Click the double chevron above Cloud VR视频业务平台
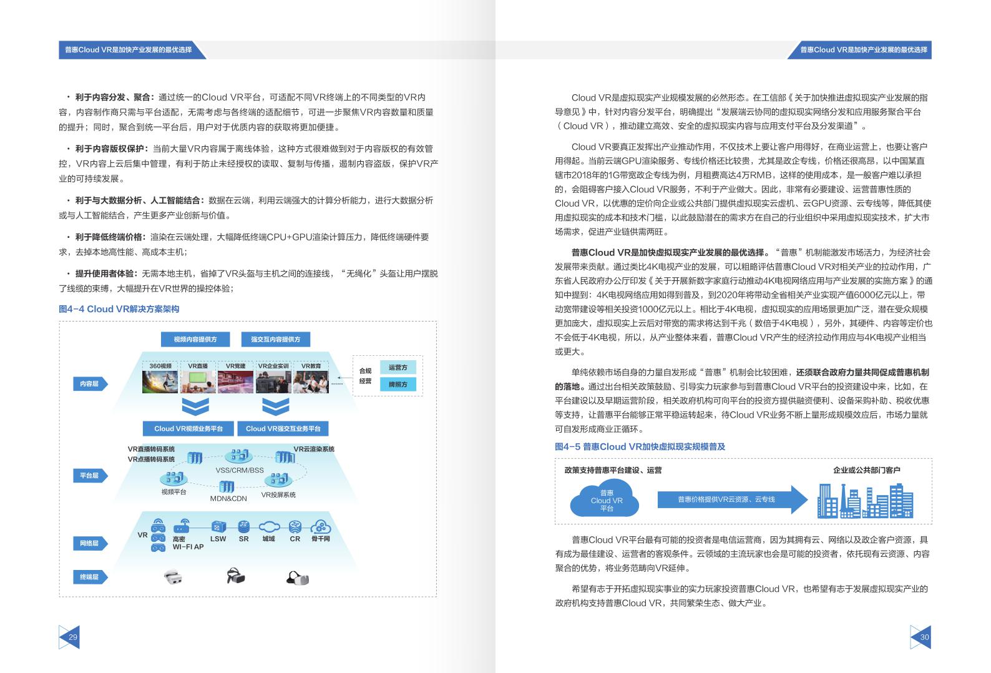The height and width of the screenshot is (673, 991). point(195,406)
